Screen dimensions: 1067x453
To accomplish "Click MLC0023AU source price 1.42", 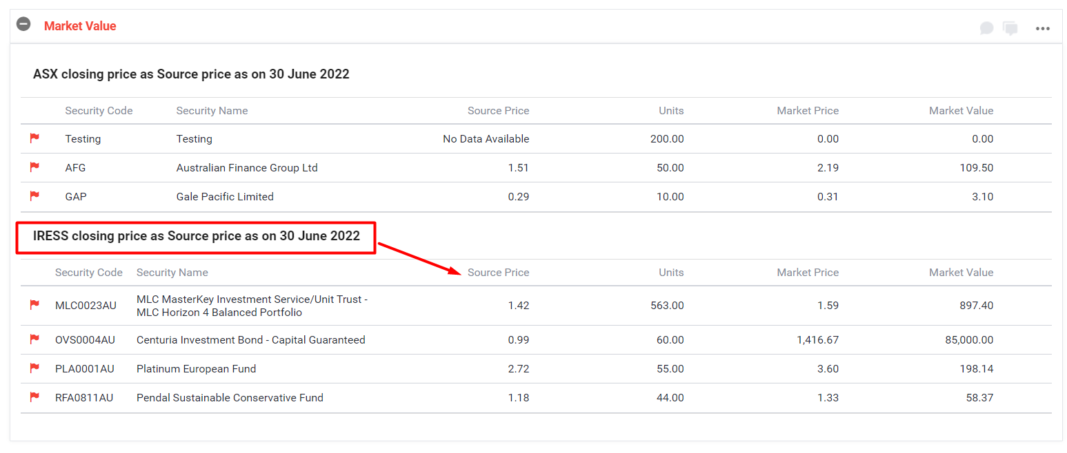I will pyautogui.click(x=519, y=306).
